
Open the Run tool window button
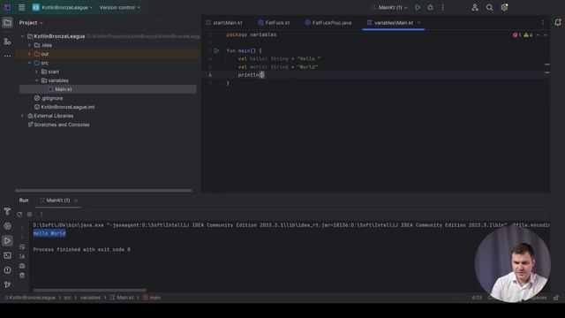(x=7, y=241)
